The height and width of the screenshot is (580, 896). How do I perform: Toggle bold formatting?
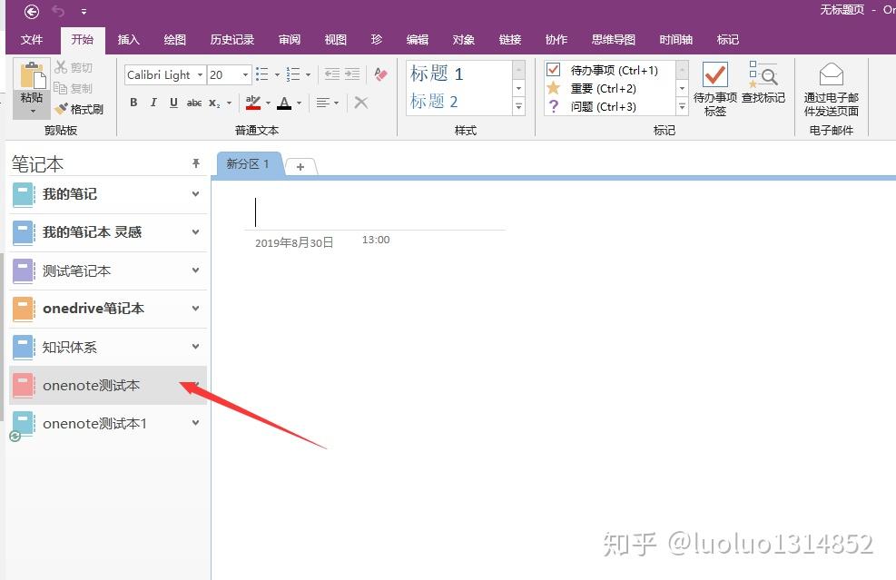coord(133,103)
